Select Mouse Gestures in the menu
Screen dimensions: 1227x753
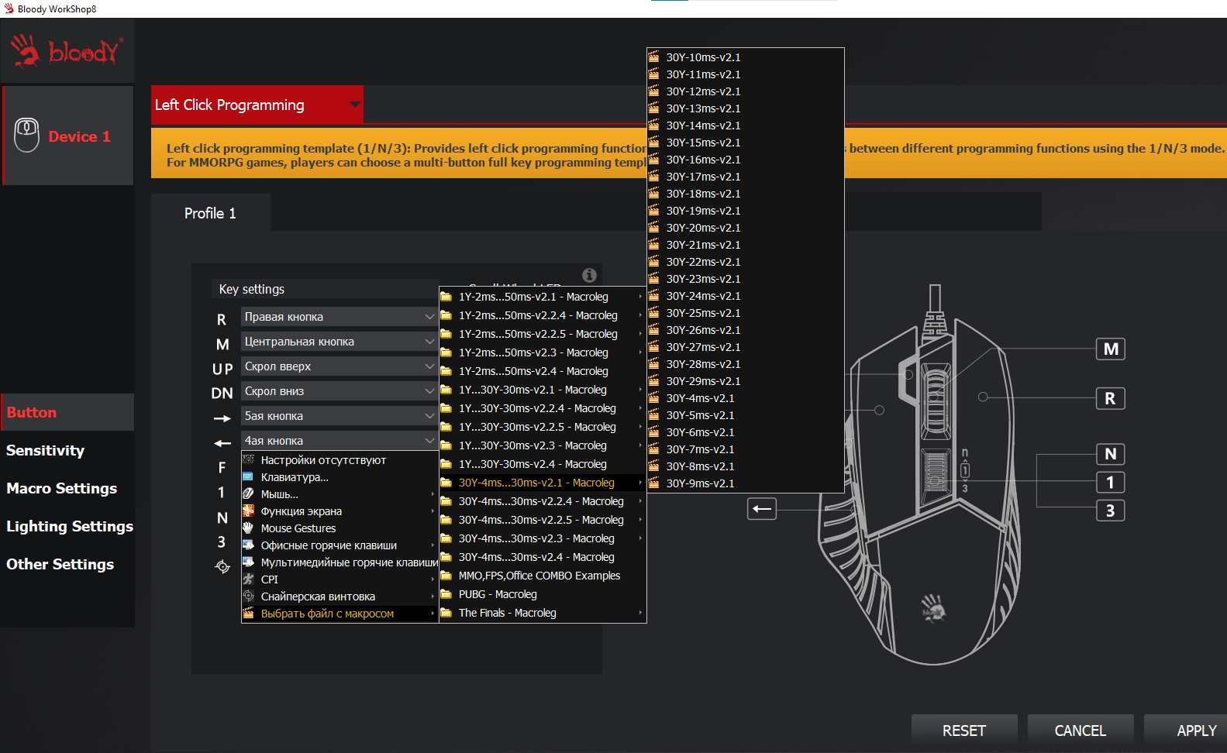coord(298,528)
